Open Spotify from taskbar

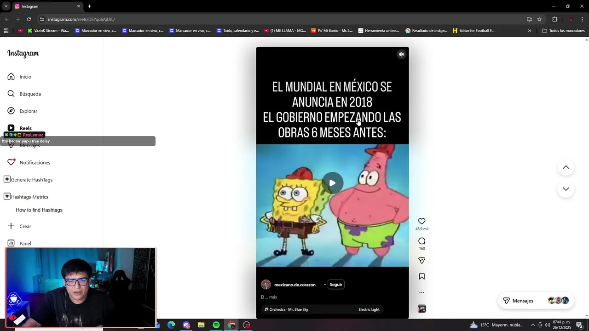(216, 325)
